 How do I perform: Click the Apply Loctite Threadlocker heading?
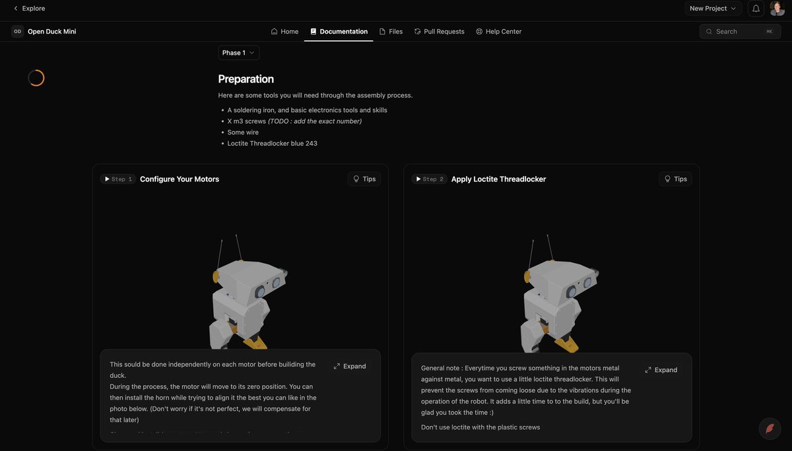pyautogui.click(x=499, y=179)
